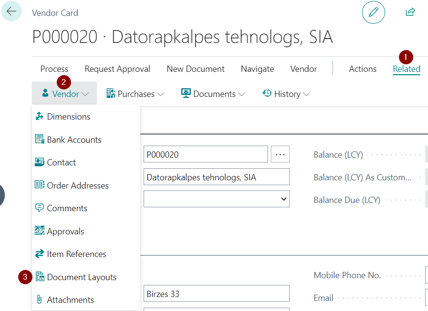
Task: Click the Document Layouts icon
Action: tap(40, 277)
